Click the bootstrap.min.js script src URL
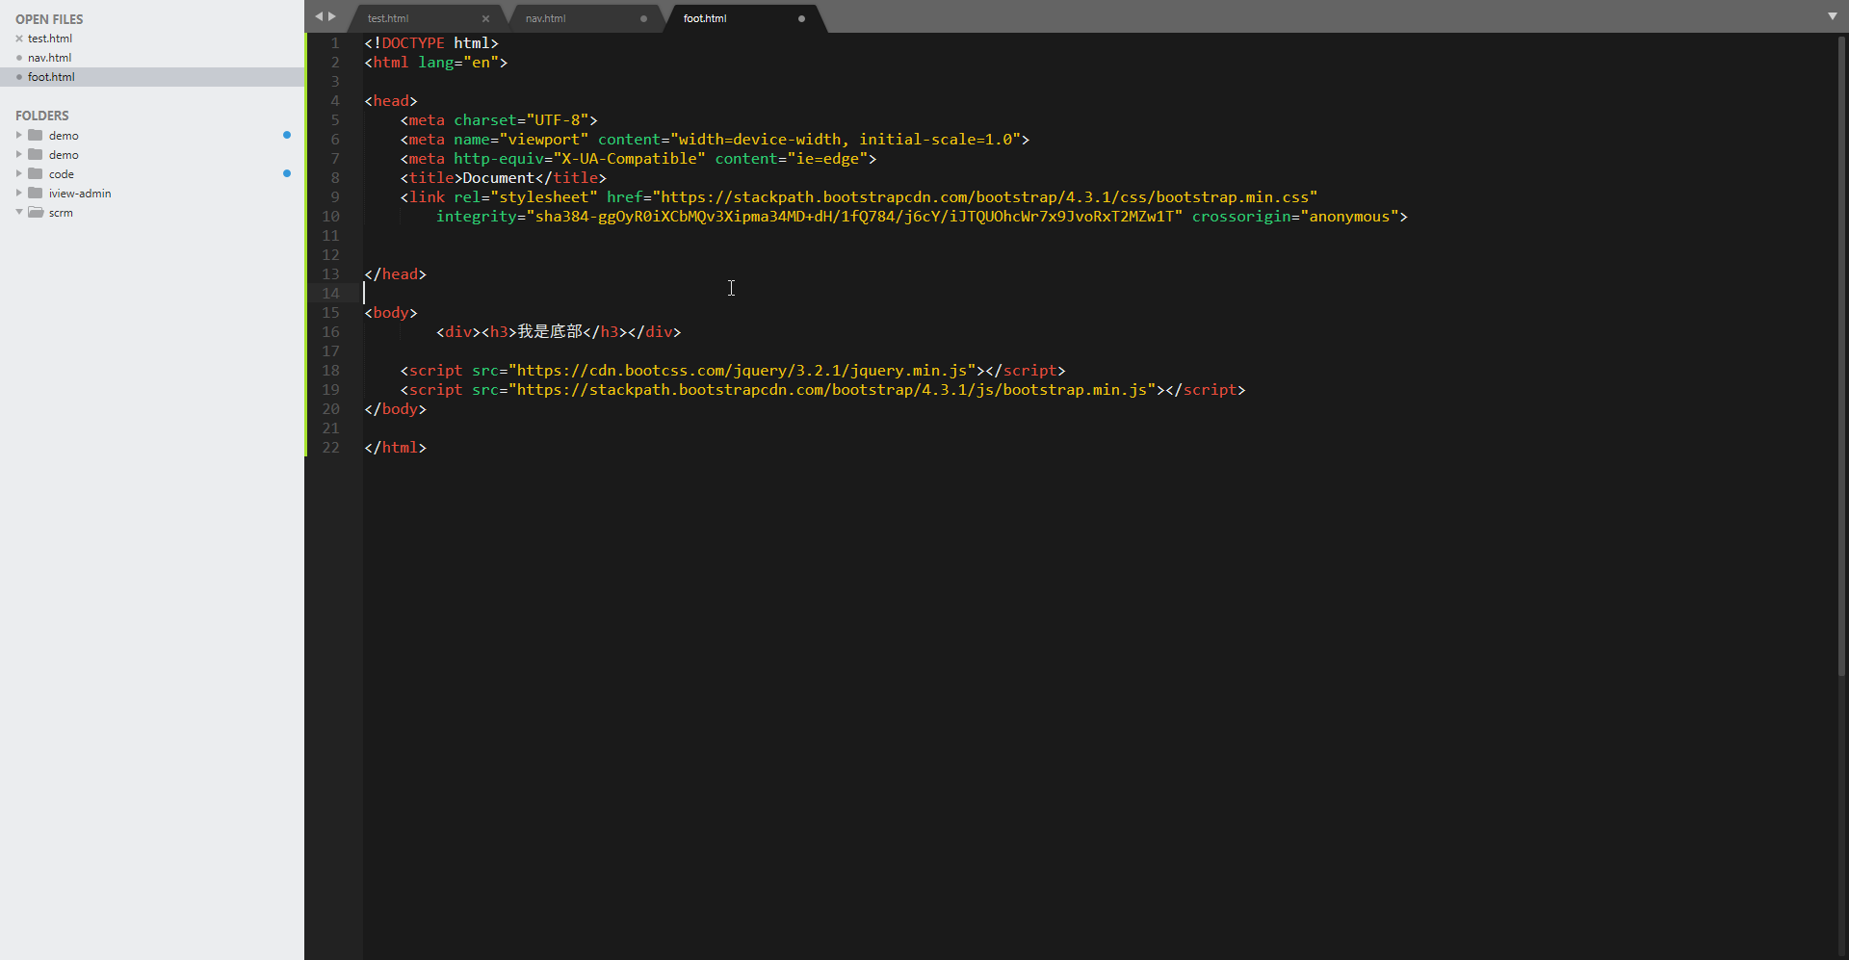The height and width of the screenshot is (960, 1849). point(832,390)
